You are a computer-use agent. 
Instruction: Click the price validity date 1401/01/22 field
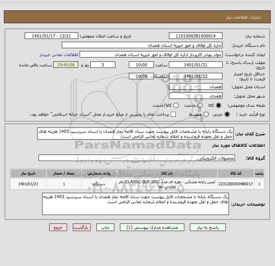[x=196, y=76]
